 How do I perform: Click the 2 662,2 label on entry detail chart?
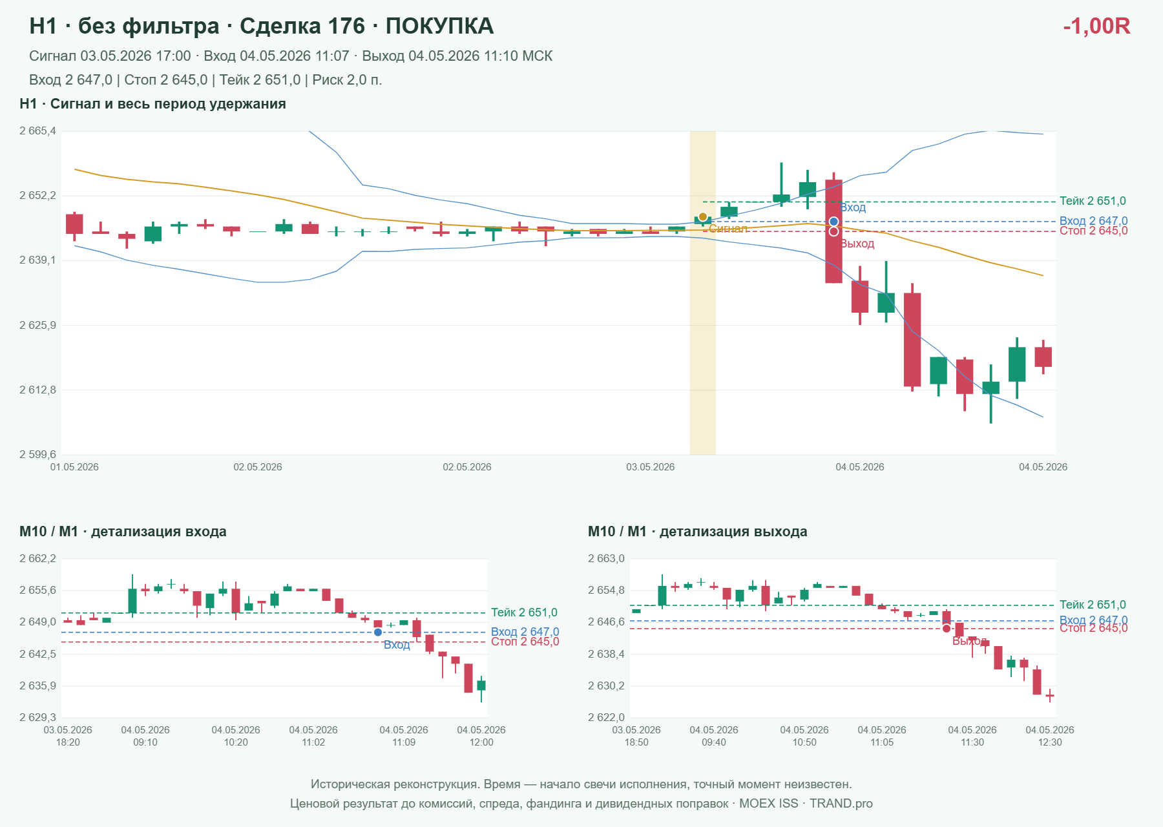pos(37,559)
